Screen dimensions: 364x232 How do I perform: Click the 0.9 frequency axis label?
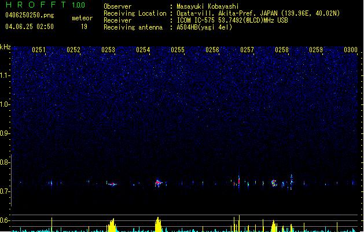click(5, 133)
